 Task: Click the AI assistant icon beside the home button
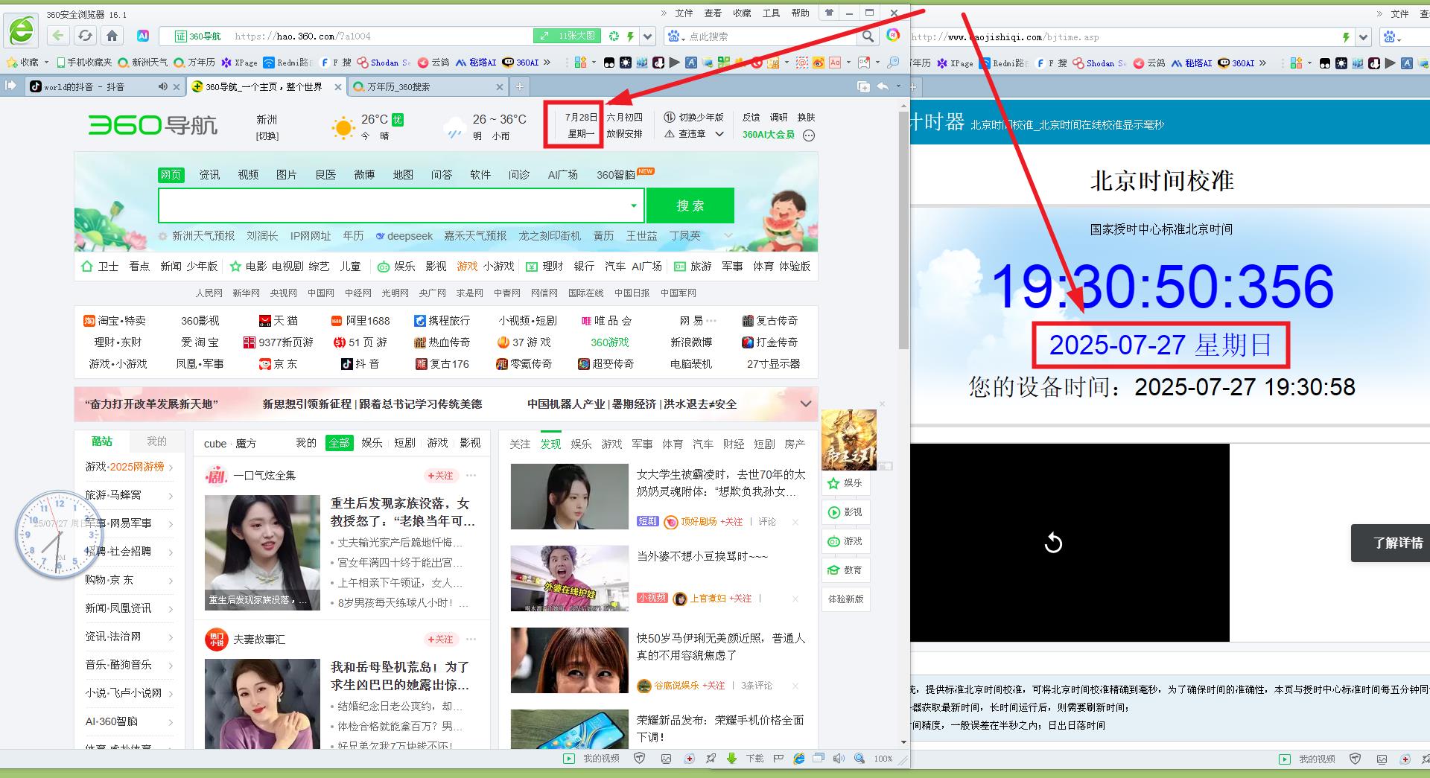143,36
